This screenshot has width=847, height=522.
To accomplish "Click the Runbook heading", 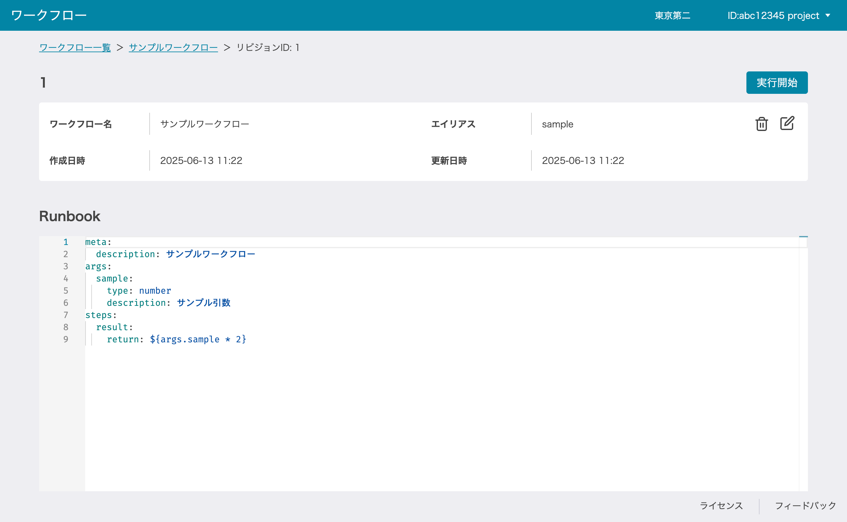I will (x=70, y=216).
